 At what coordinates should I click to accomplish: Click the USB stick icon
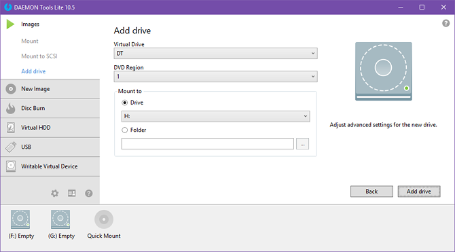pos(11,147)
